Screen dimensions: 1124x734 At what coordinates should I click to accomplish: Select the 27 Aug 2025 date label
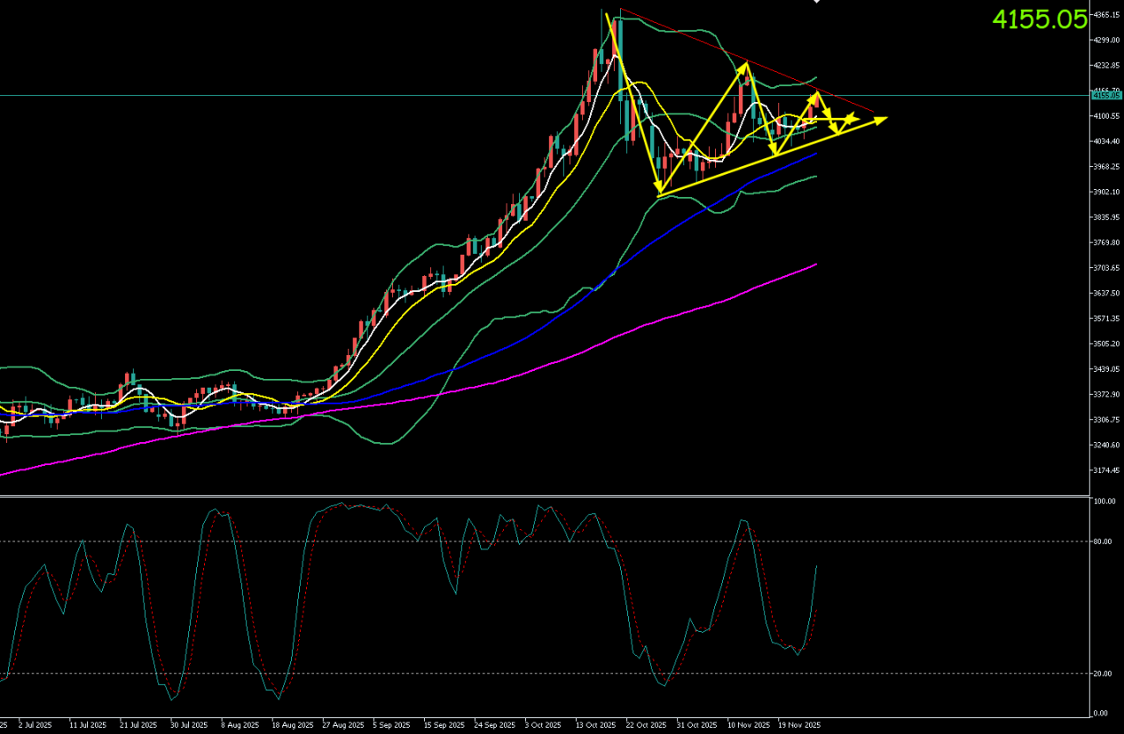(343, 725)
